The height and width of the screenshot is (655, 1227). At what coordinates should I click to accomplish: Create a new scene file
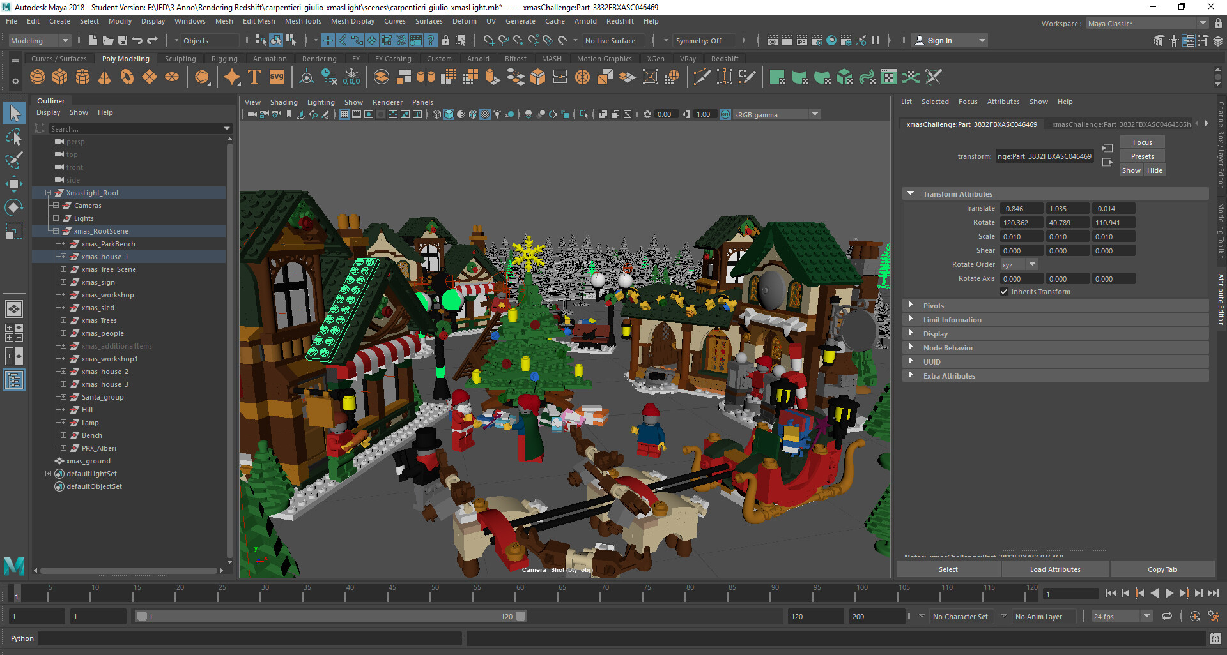tap(93, 40)
